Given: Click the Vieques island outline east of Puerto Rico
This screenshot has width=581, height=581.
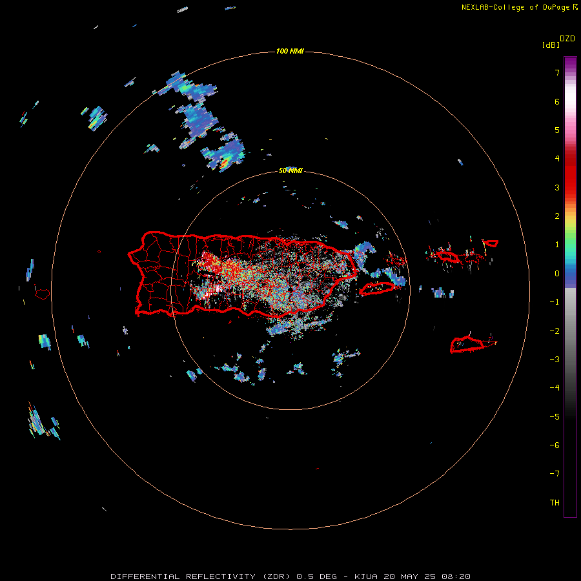Looking at the screenshot, I should click(x=376, y=289).
